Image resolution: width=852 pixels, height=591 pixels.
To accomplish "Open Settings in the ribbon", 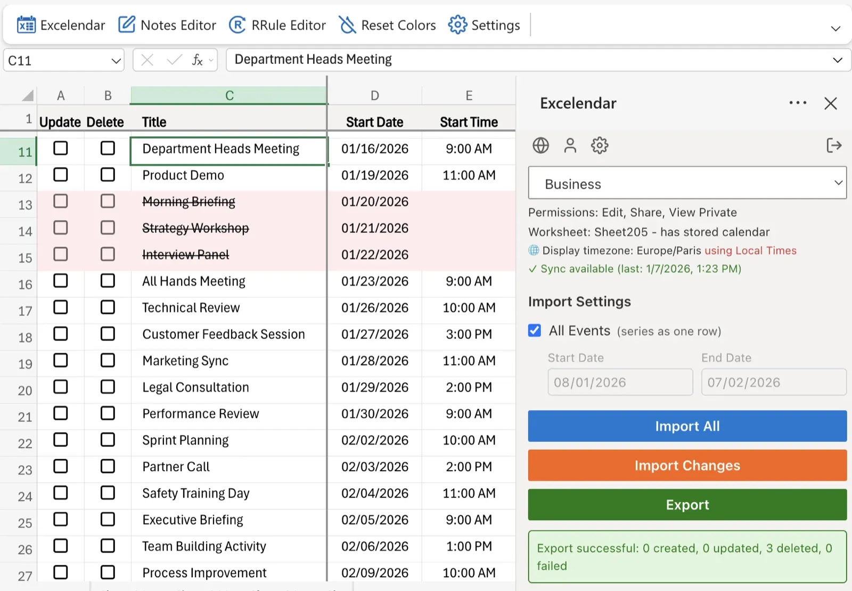I will tap(484, 25).
